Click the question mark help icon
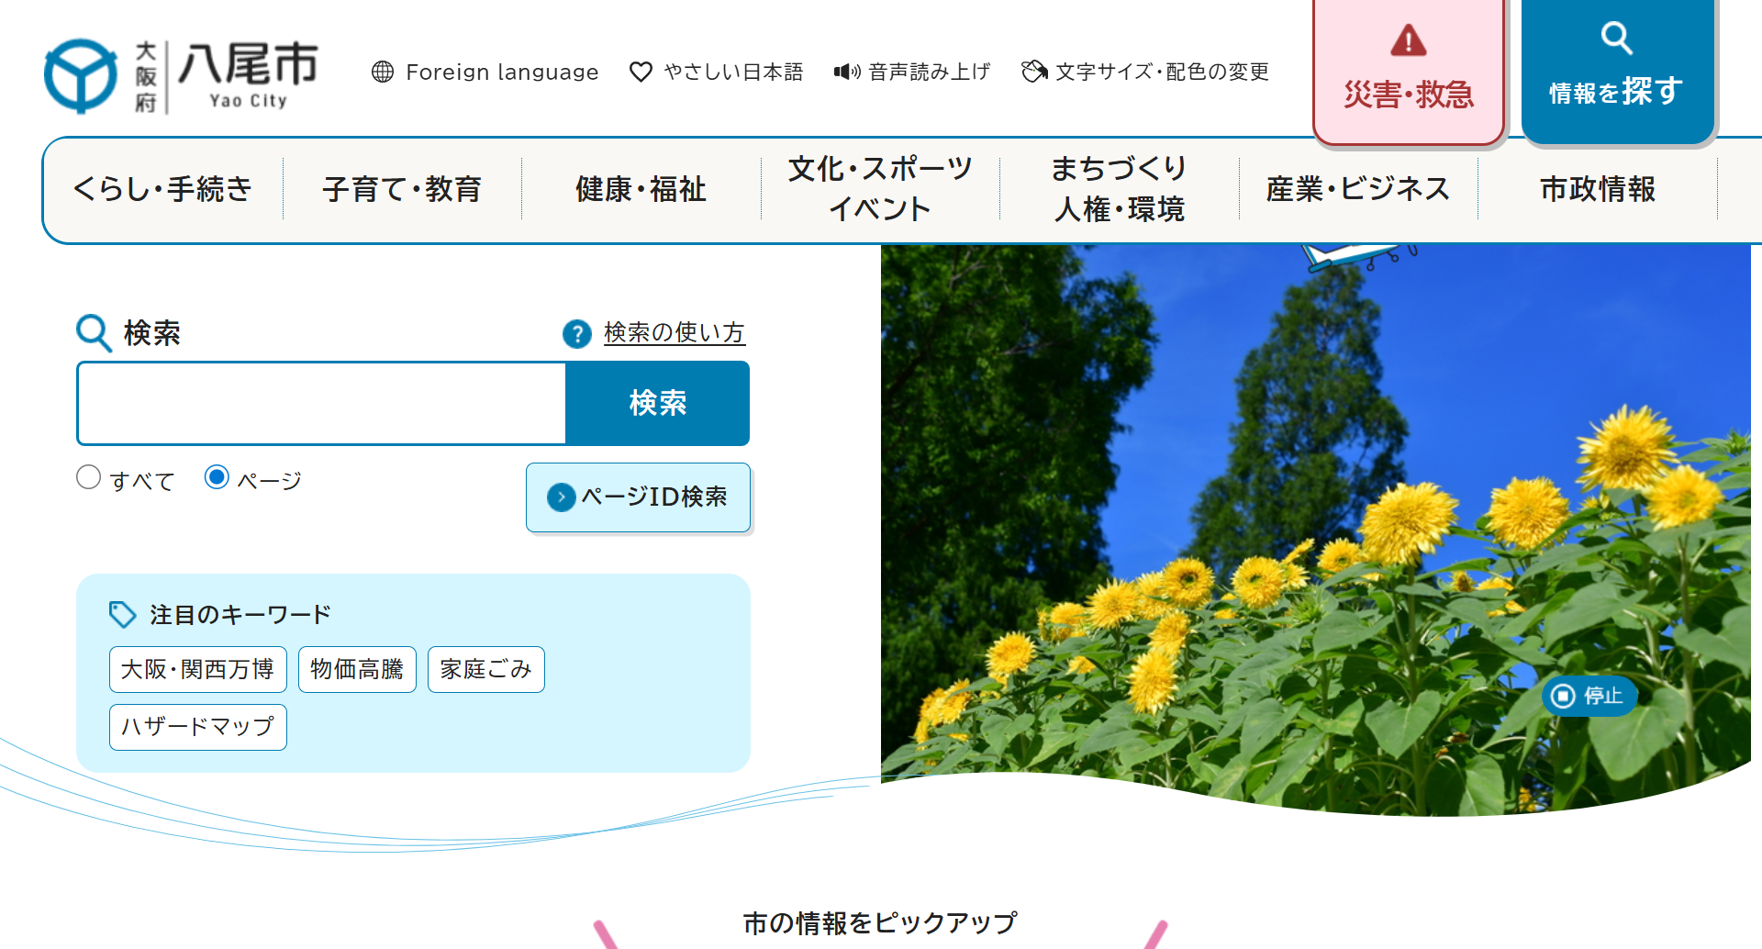The width and height of the screenshot is (1762, 949). [x=577, y=334]
